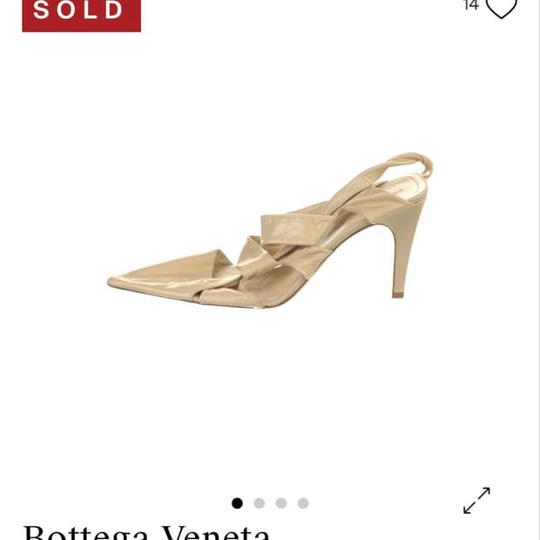Screen dimensions: 540x540
Task: Click the letter S in SOLD badge
Action: coord(41,10)
